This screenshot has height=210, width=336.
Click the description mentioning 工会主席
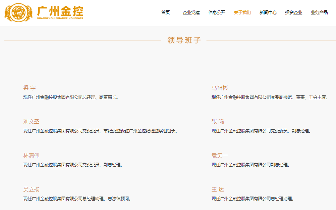tap(270, 97)
